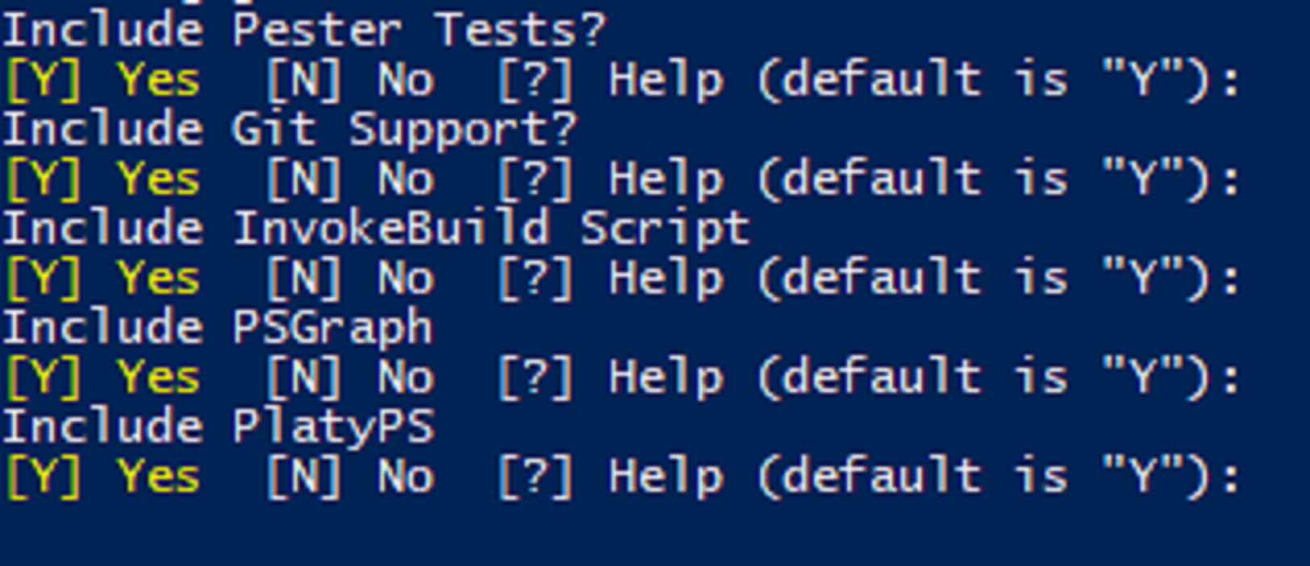
Task: Click [?] Help for InvokeBuild Script
Action: click(610, 278)
